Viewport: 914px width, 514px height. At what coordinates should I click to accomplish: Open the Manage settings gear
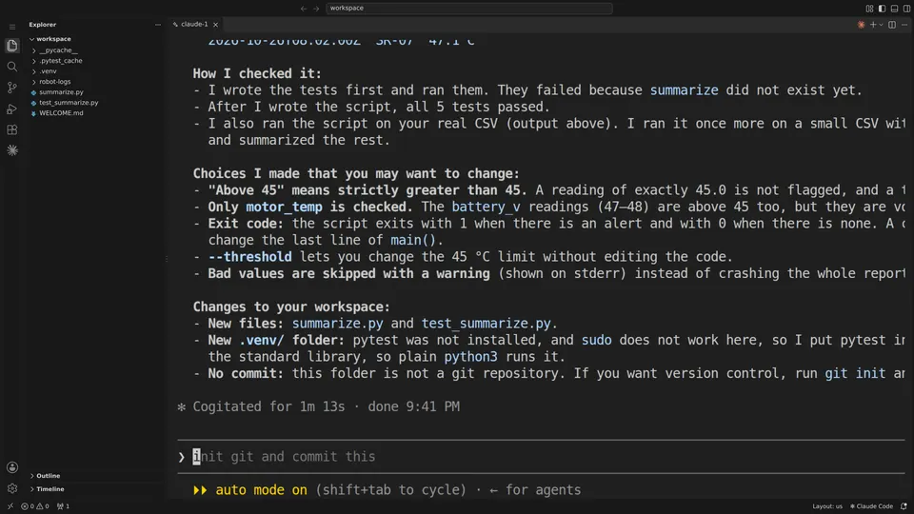pos(12,488)
